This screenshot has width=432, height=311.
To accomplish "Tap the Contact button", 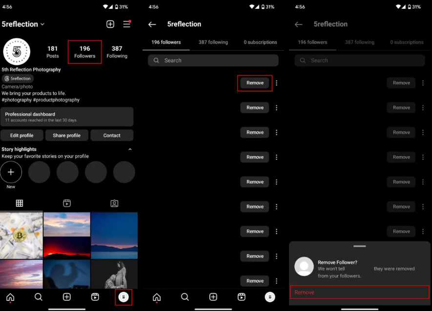I will (x=112, y=135).
